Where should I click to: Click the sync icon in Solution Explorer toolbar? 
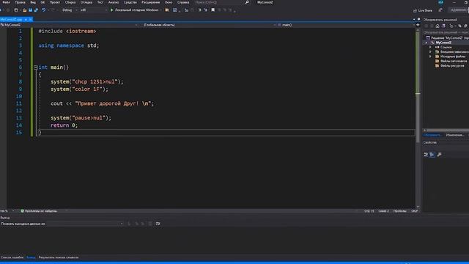[x=459, y=26]
